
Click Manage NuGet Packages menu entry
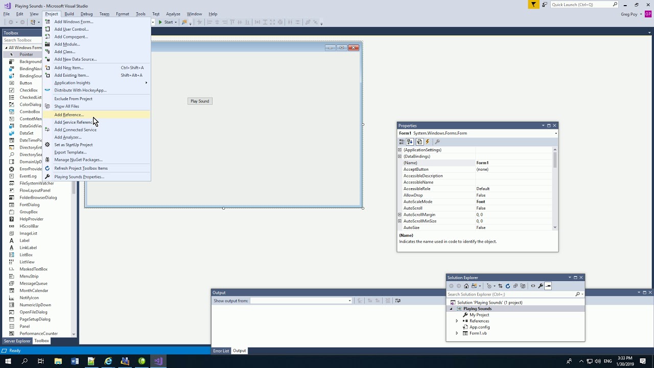pos(97,159)
